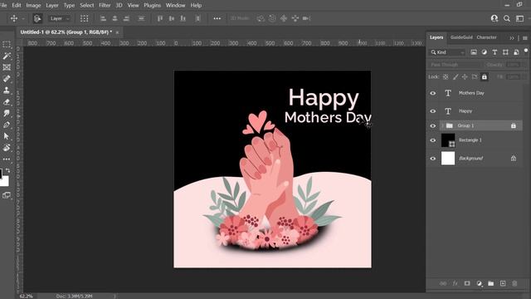This screenshot has width=531, height=299.
Task: Filter for adjustment layers
Action: 485,52
